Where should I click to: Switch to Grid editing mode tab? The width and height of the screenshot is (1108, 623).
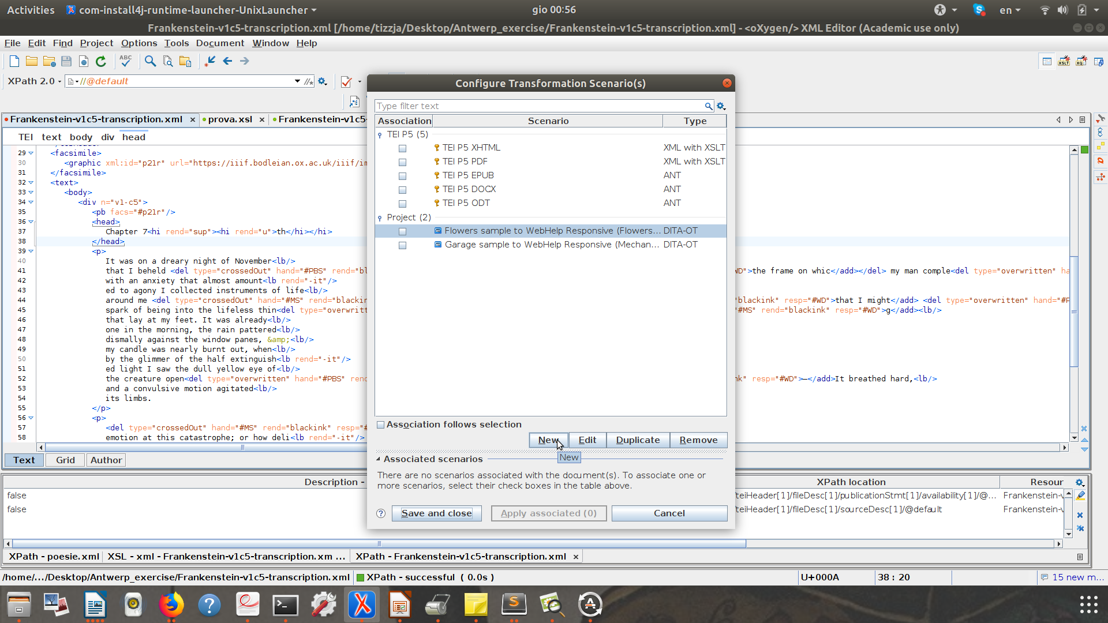coord(65,460)
